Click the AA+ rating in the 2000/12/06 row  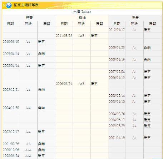[28, 150]
